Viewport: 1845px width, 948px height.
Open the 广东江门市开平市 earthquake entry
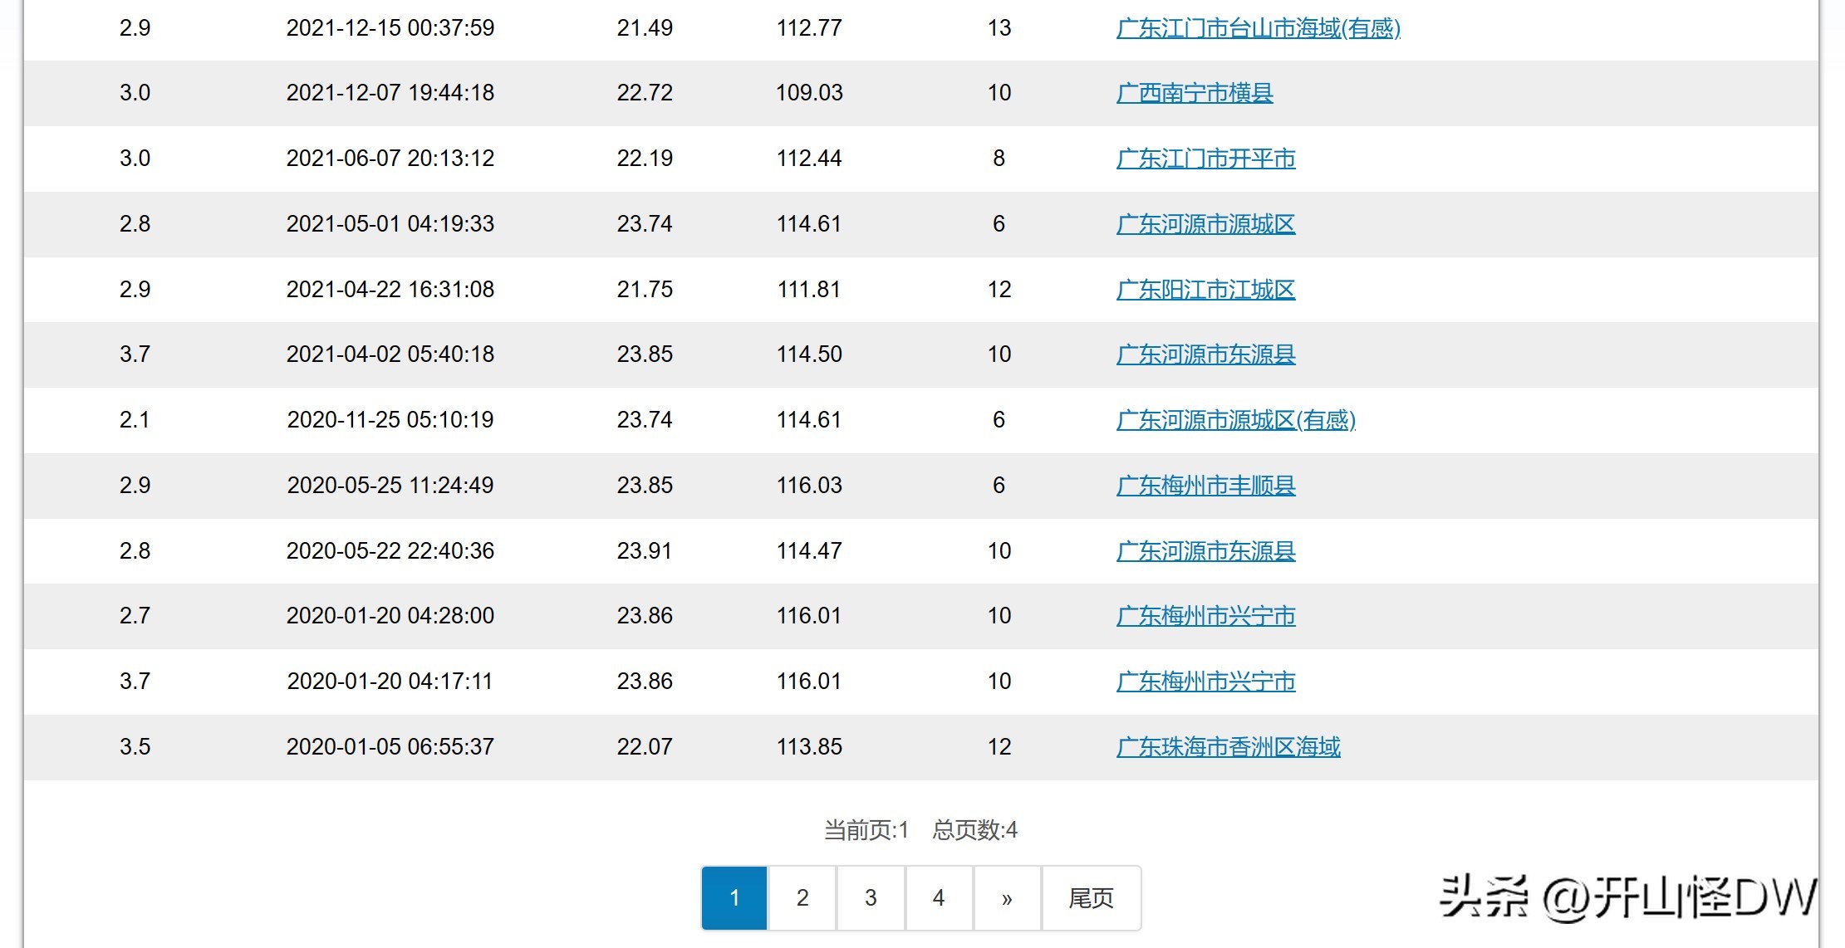pos(1205,159)
